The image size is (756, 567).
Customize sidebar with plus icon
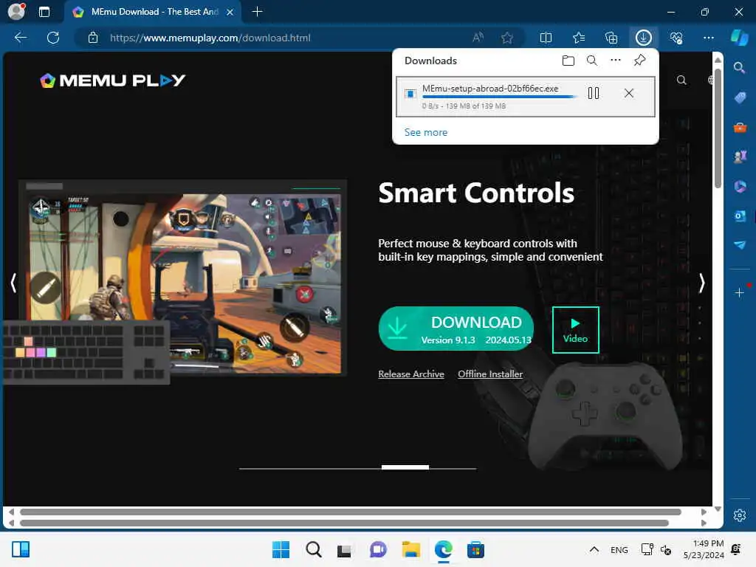point(739,292)
